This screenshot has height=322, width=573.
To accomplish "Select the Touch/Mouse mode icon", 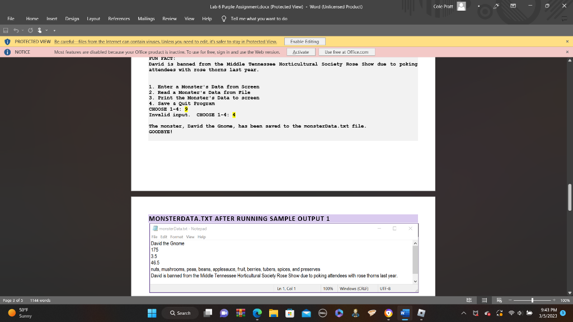I will 39,30.
